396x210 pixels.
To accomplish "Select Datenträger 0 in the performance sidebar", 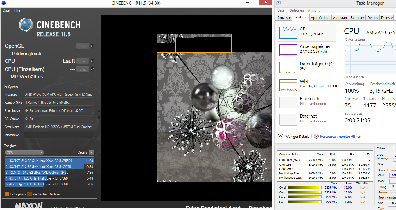I will click(x=306, y=67).
